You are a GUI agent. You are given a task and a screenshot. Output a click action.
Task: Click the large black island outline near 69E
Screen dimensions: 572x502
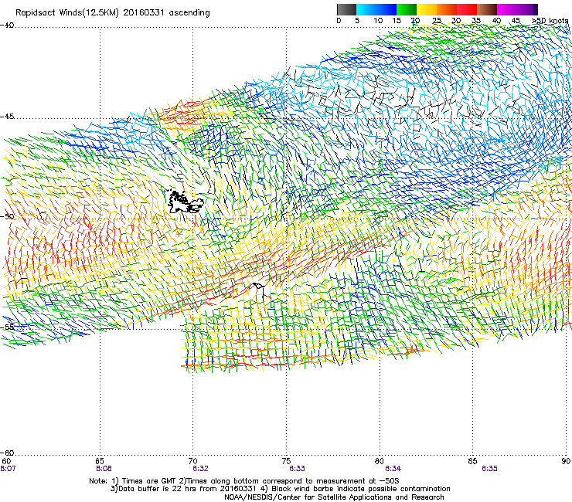point(184,202)
